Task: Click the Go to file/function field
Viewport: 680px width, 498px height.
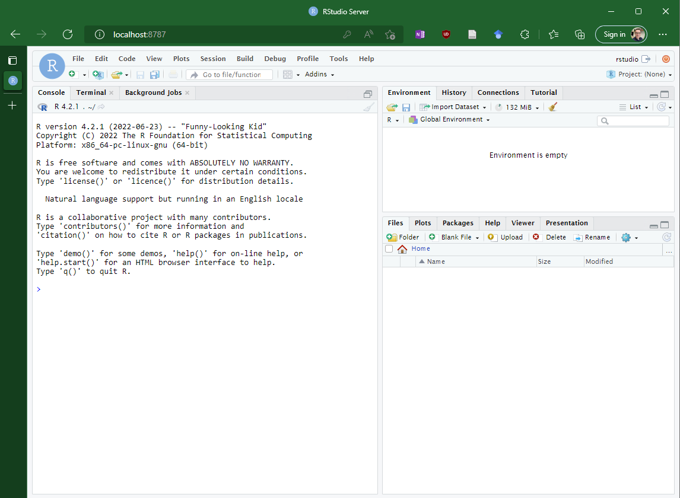Action: click(x=231, y=75)
